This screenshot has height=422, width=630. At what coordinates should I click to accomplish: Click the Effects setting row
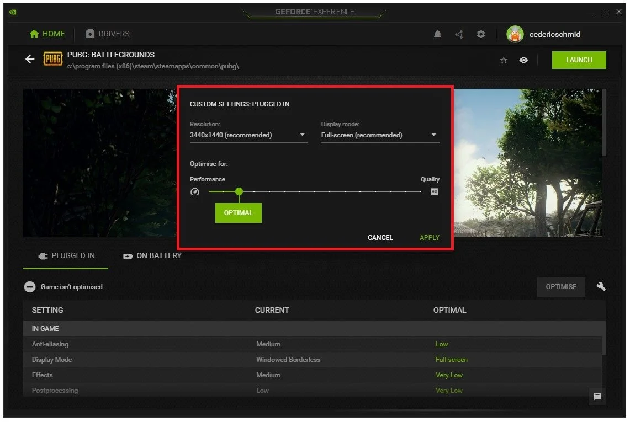[312, 375]
